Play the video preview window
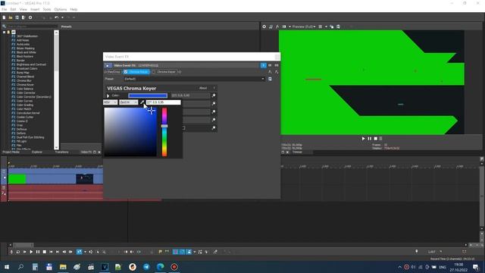This screenshot has height=273, width=485. [364, 139]
